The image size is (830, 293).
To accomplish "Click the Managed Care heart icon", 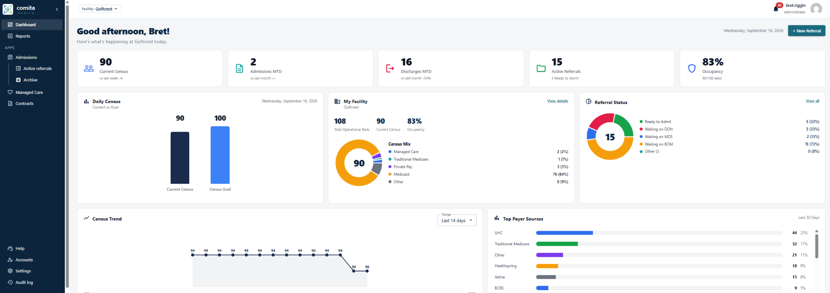I will (10, 92).
